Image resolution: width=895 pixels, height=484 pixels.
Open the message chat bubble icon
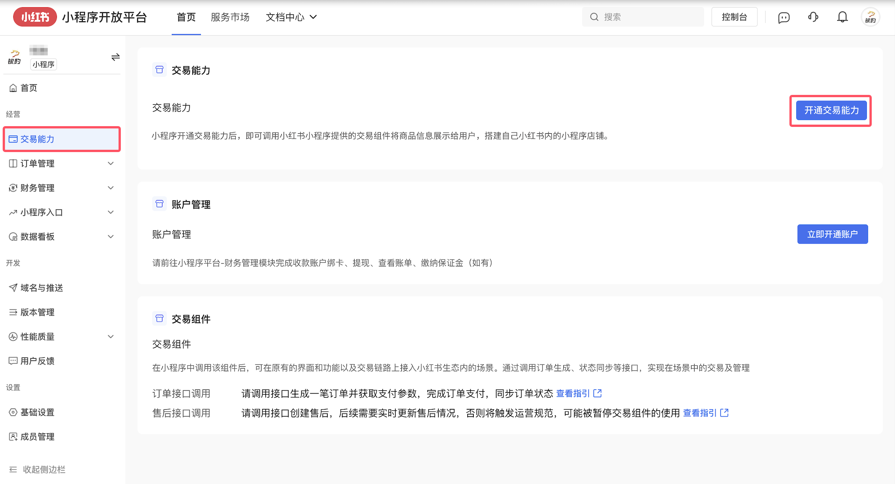pyautogui.click(x=784, y=17)
